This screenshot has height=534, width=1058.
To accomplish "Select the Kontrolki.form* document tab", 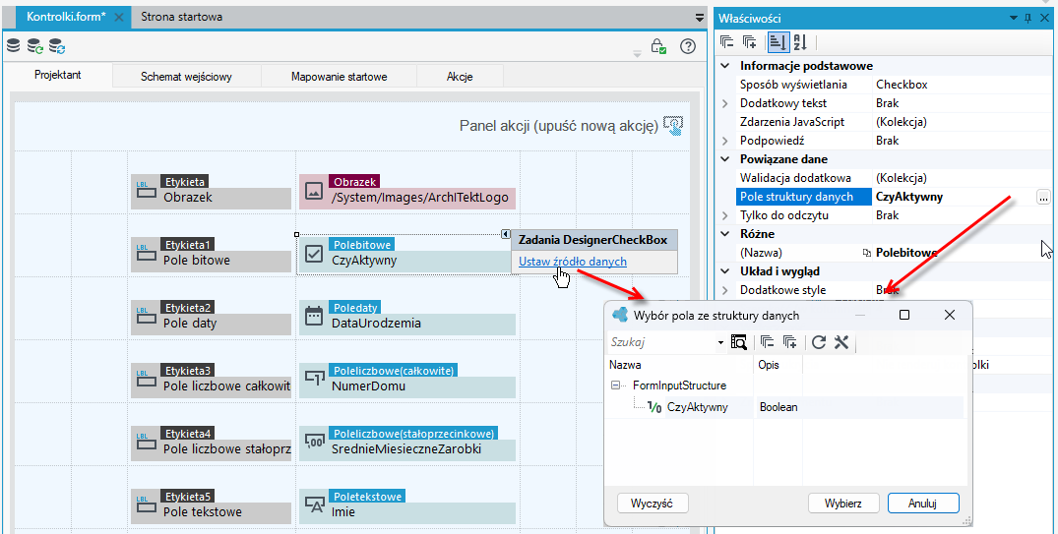I will (x=66, y=17).
